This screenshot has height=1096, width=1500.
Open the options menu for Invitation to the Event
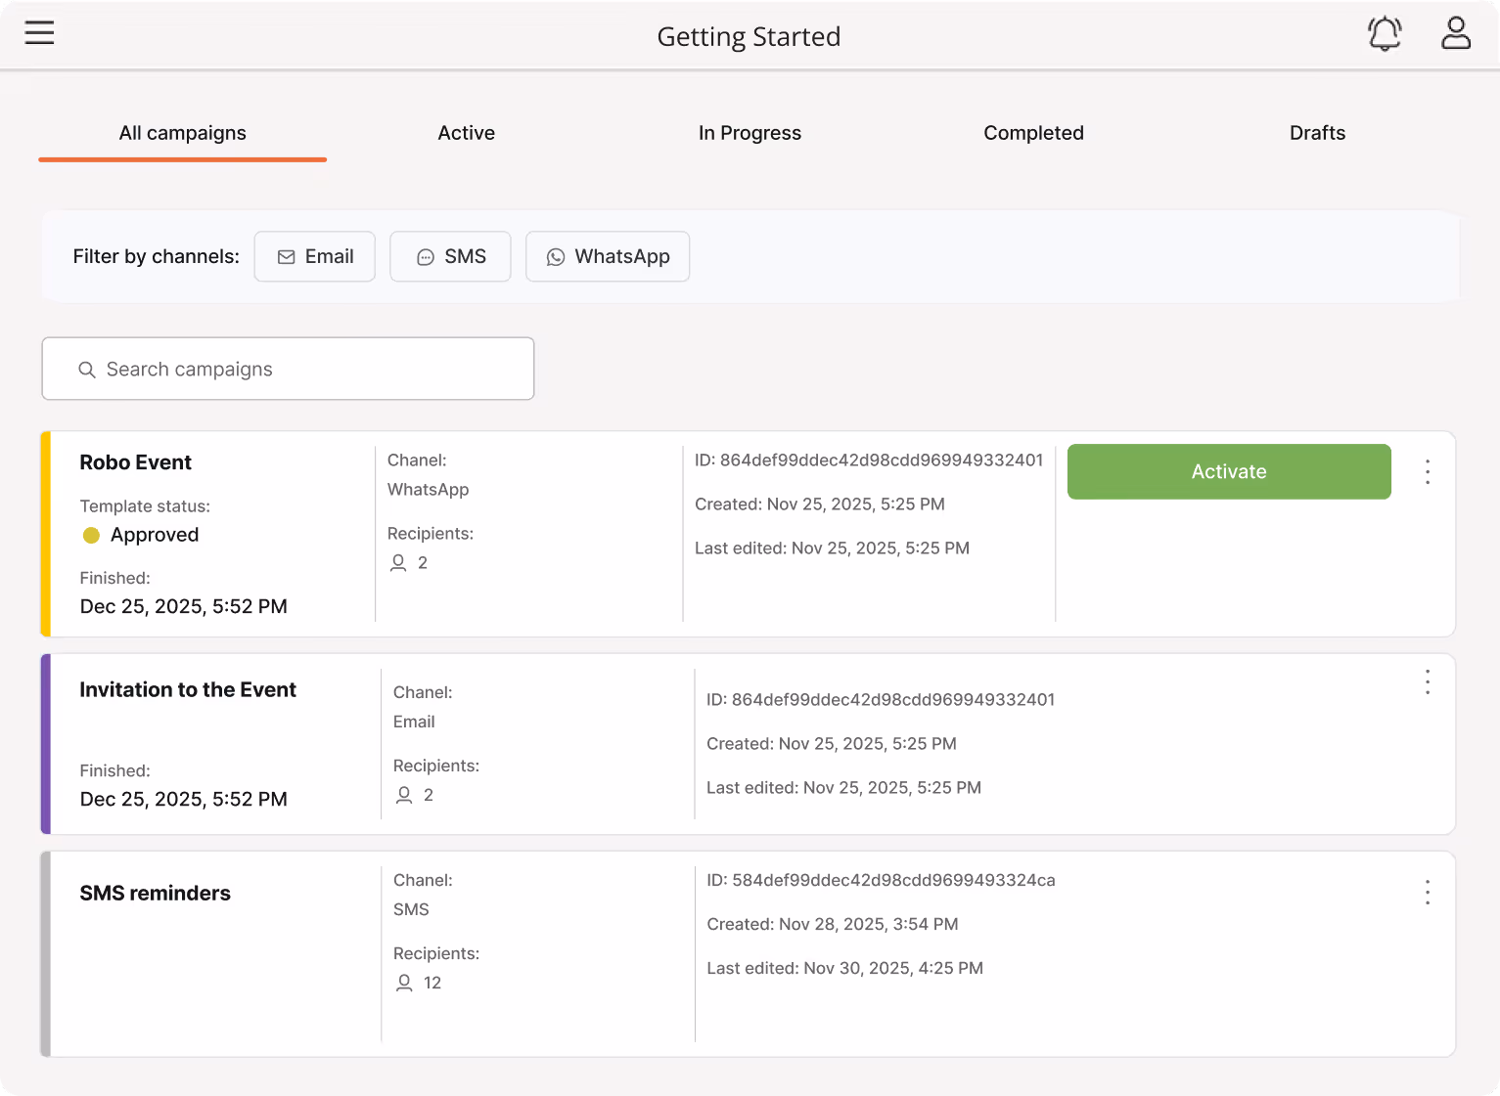click(x=1427, y=683)
